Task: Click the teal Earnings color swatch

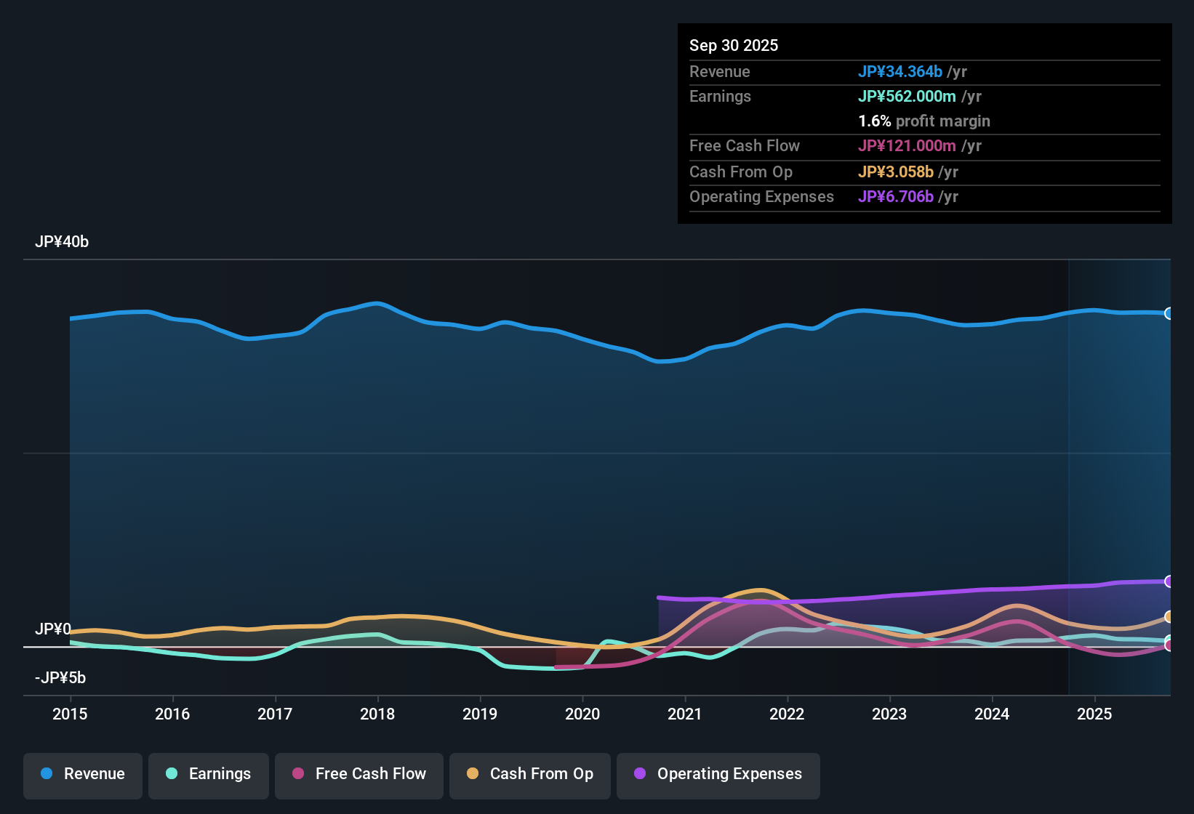Action: pyautogui.click(x=171, y=774)
